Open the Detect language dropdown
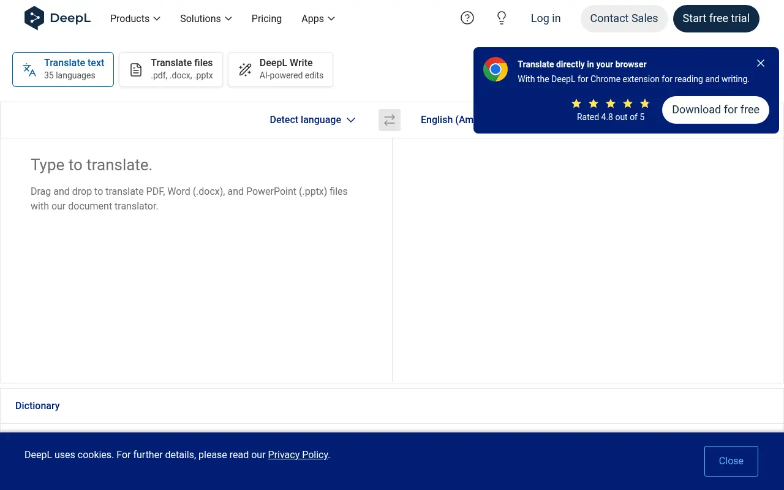The height and width of the screenshot is (490, 784). (x=312, y=119)
